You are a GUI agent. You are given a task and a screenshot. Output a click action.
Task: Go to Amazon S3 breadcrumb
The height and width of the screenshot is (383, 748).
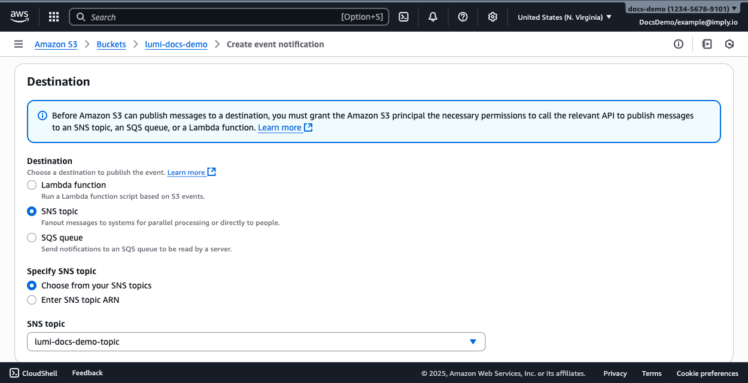tap(56, 44)
